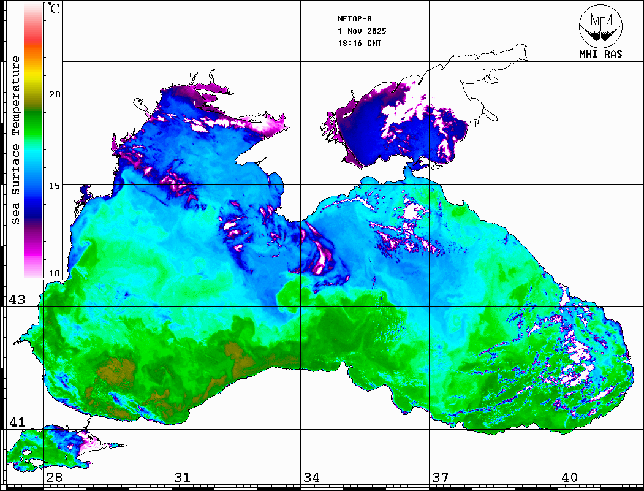Click the 40 longitude label
Viewport: 644px width, 491px height.
tap(569, 478)
